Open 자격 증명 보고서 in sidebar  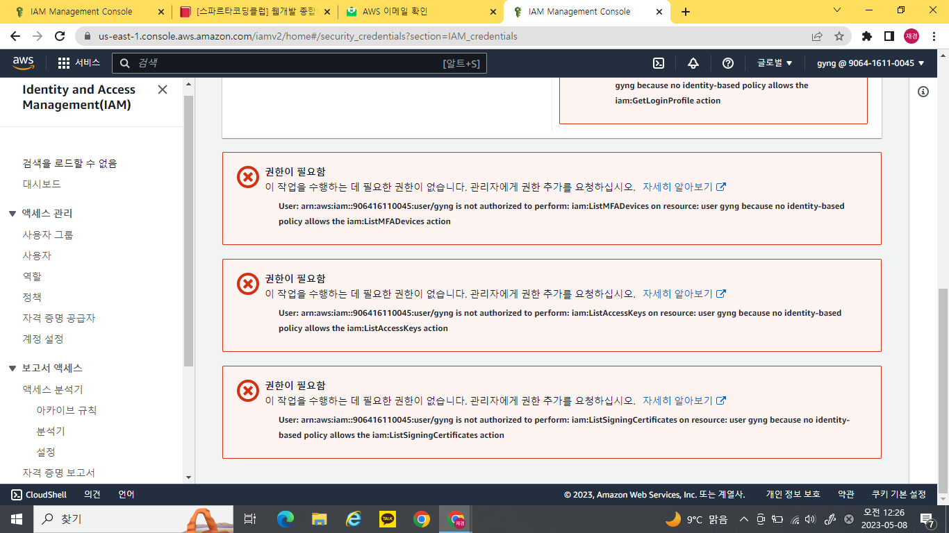click(58, 473)
